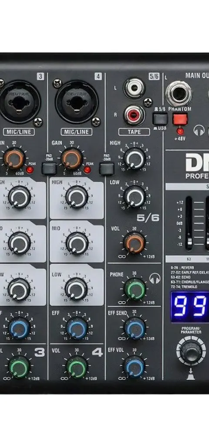Click the large 3 beside channel 3 VOL
The height and width of the screenshot is (435, 209).
40,353
